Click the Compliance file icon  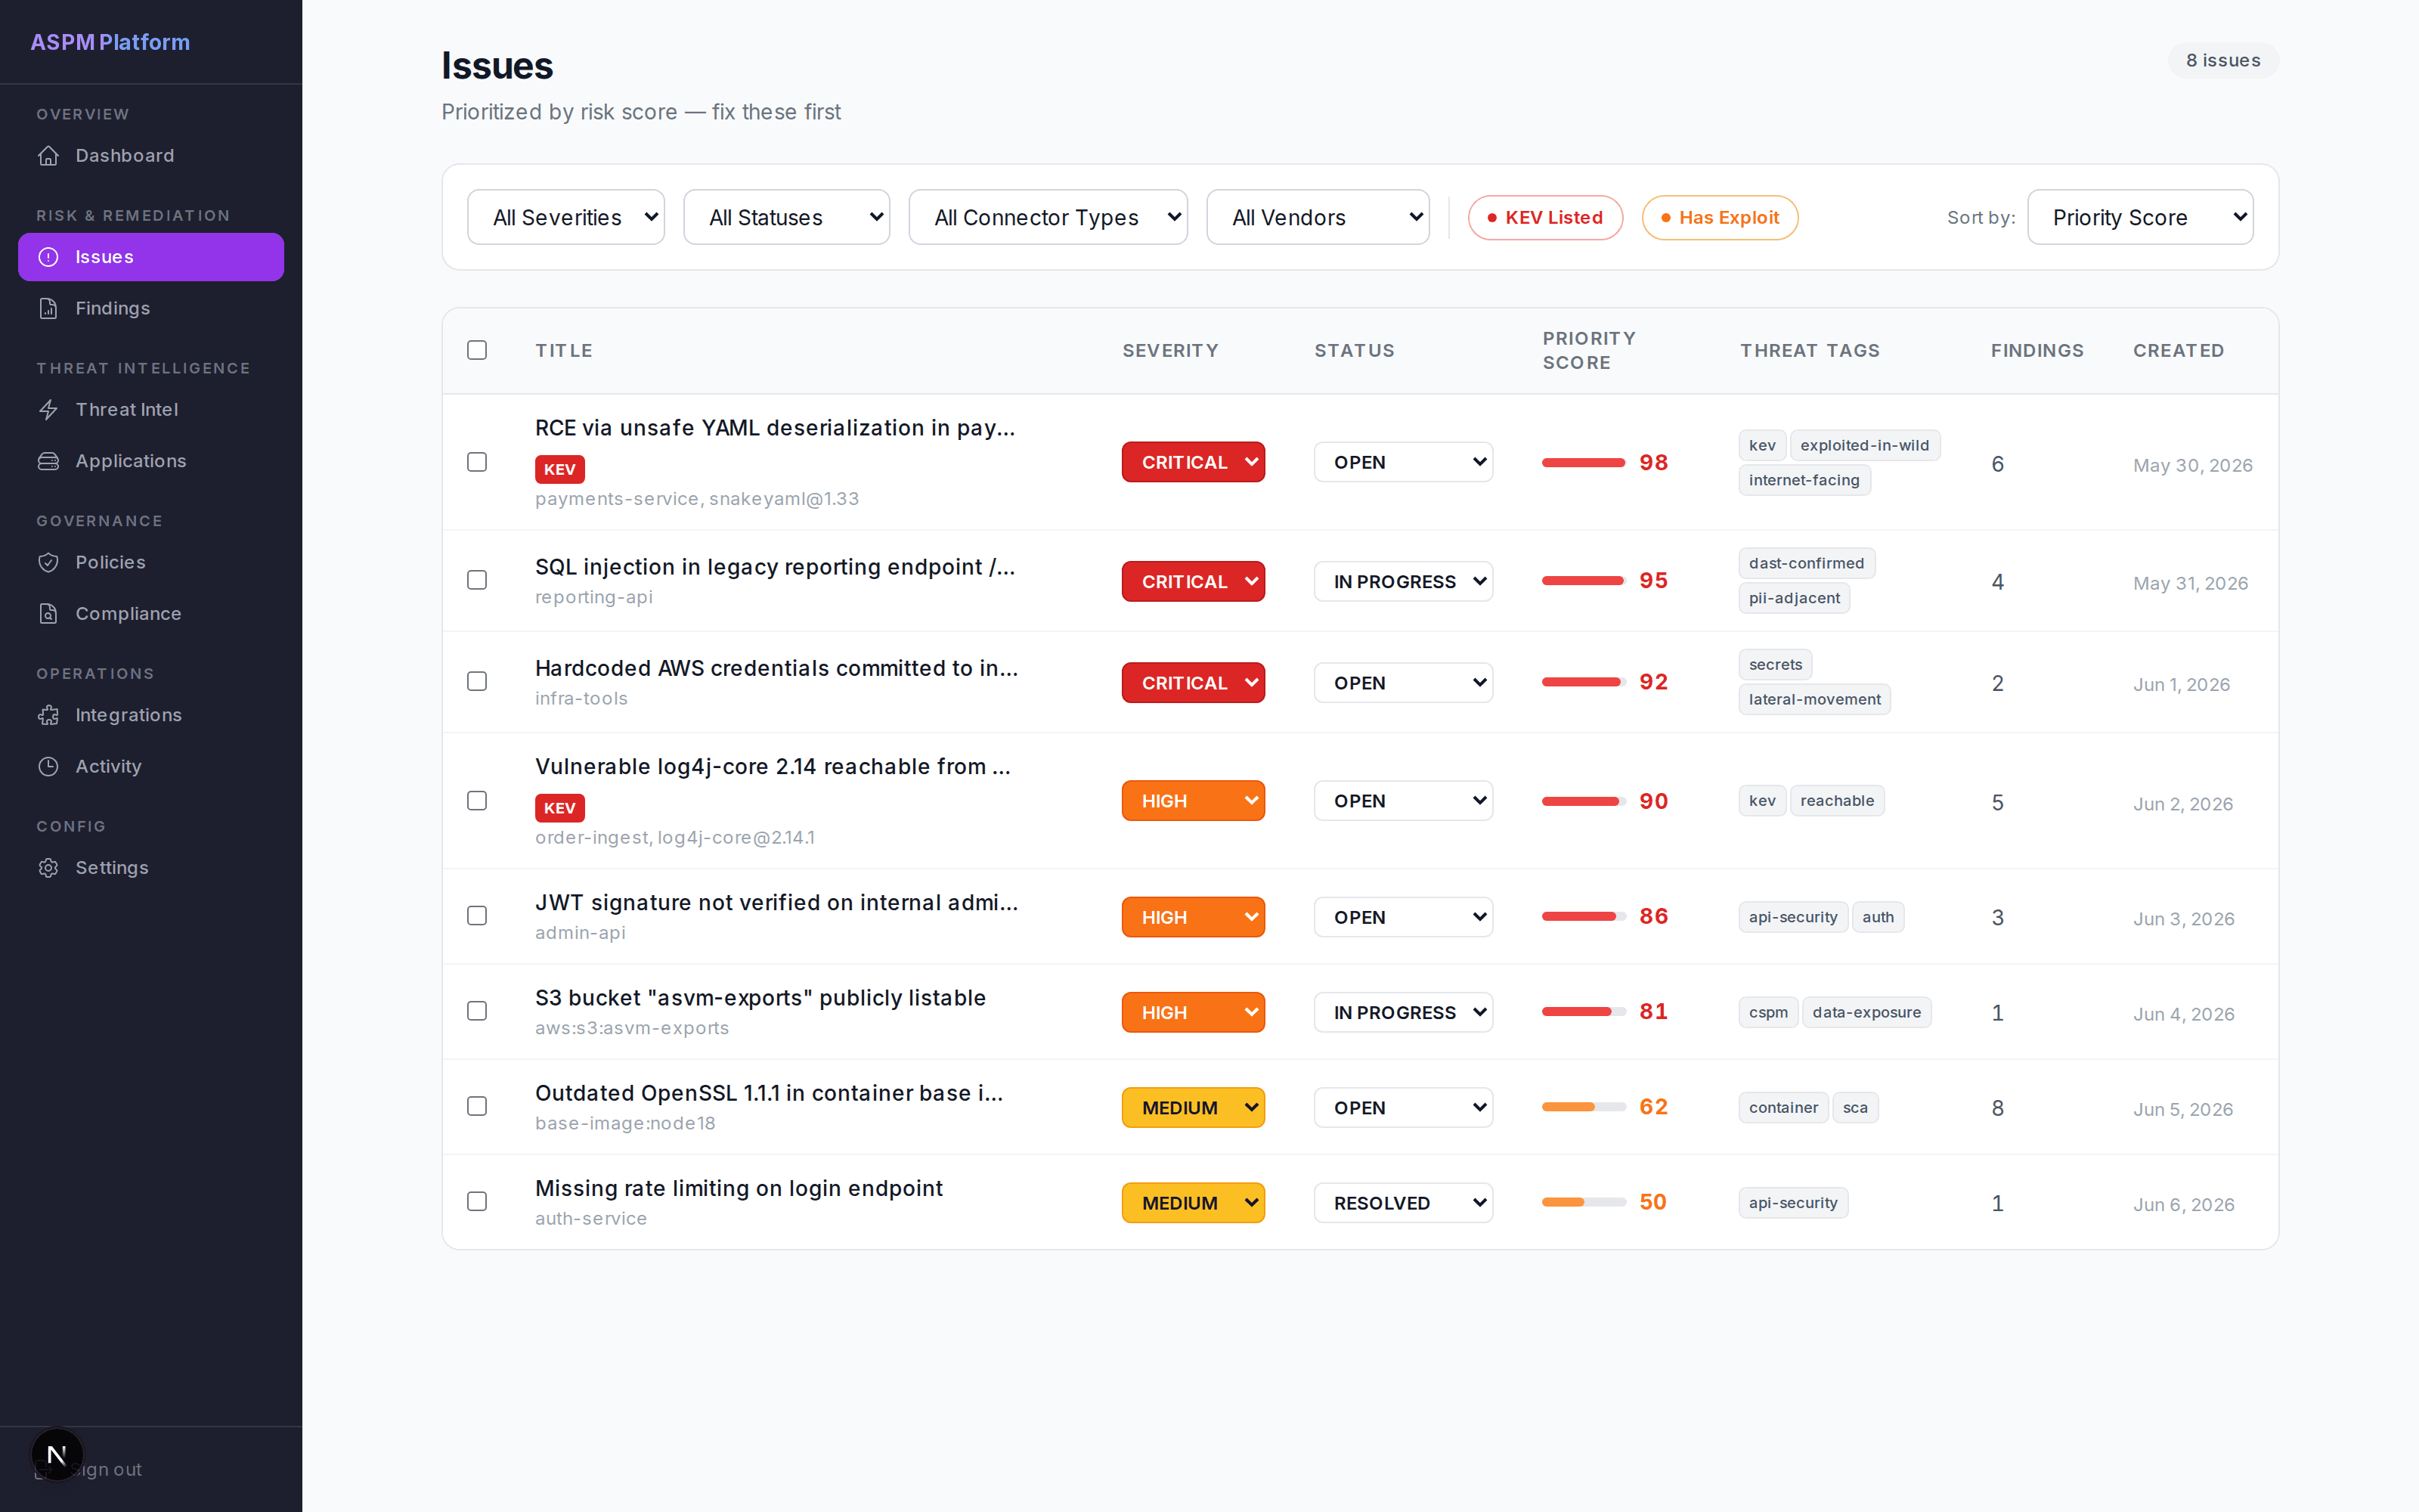pos(48,614)
